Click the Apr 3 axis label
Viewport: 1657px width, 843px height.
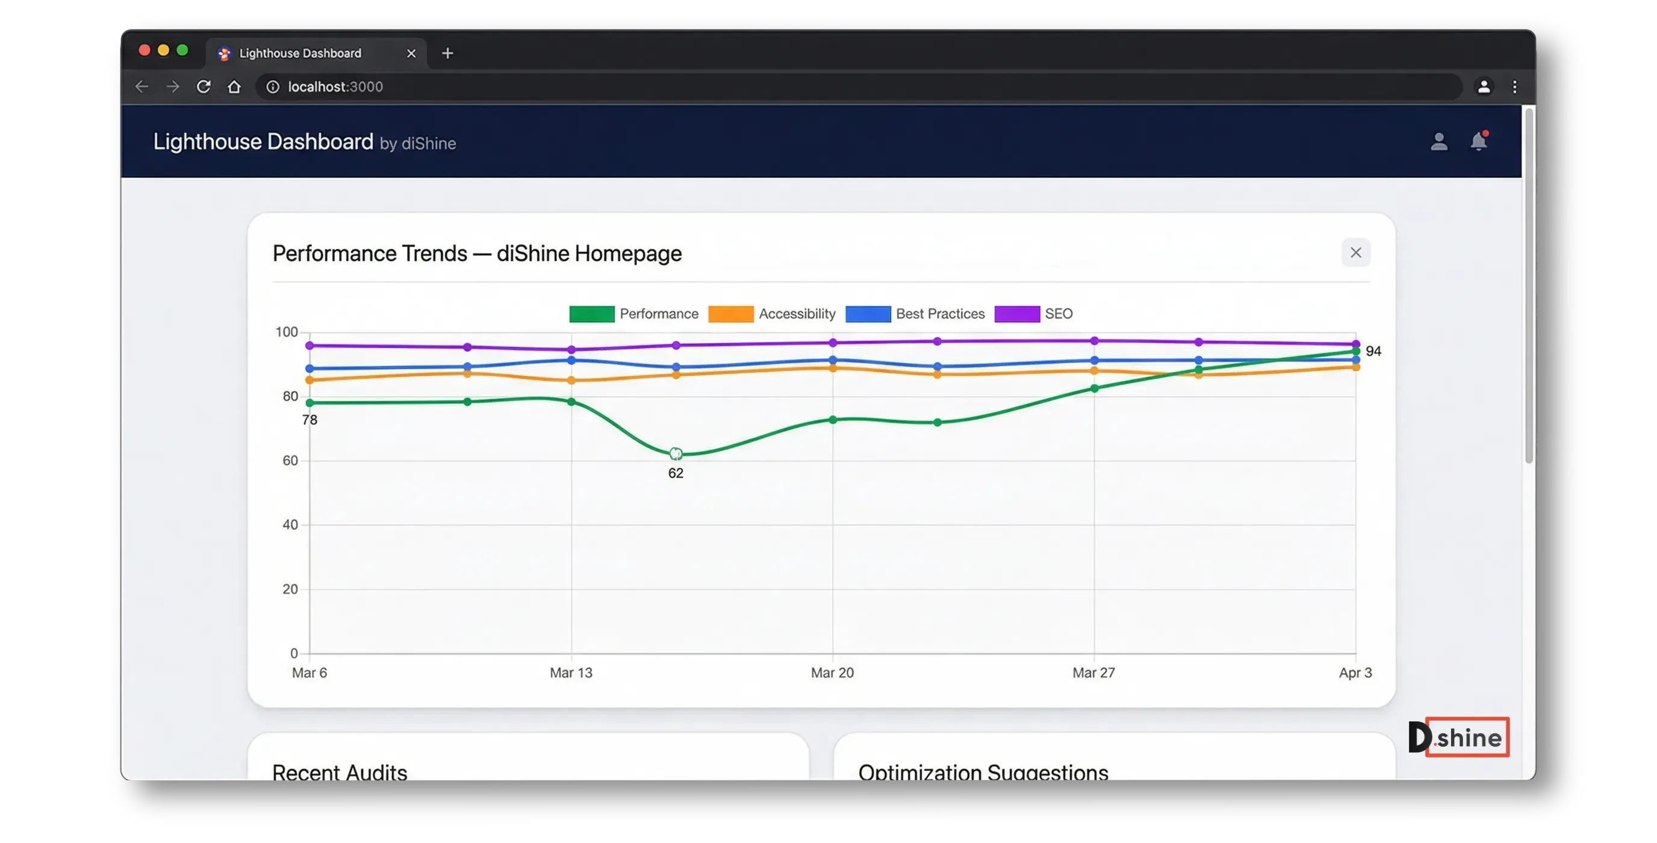(1355, 673)
